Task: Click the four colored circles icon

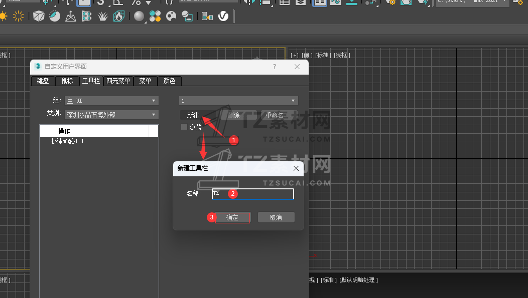Action: point(155,16)
